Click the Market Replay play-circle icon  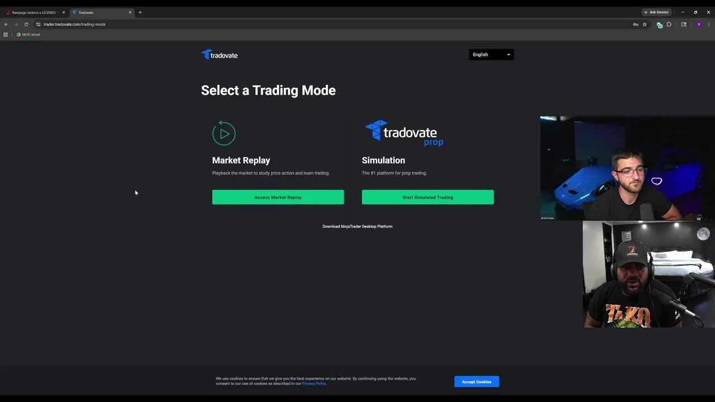224,133
